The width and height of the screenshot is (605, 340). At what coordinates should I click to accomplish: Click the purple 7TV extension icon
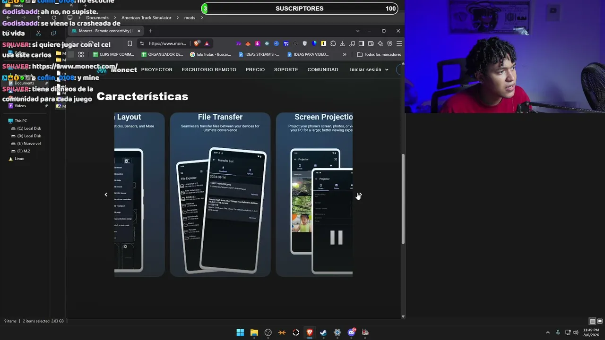[x=238, y=43]
